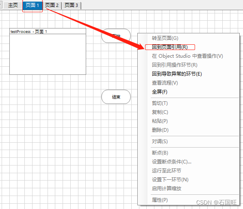Open the 页面 3 tab

click(x=71, y=5)
